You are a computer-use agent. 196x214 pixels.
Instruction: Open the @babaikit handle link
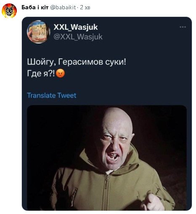point(63,7)
